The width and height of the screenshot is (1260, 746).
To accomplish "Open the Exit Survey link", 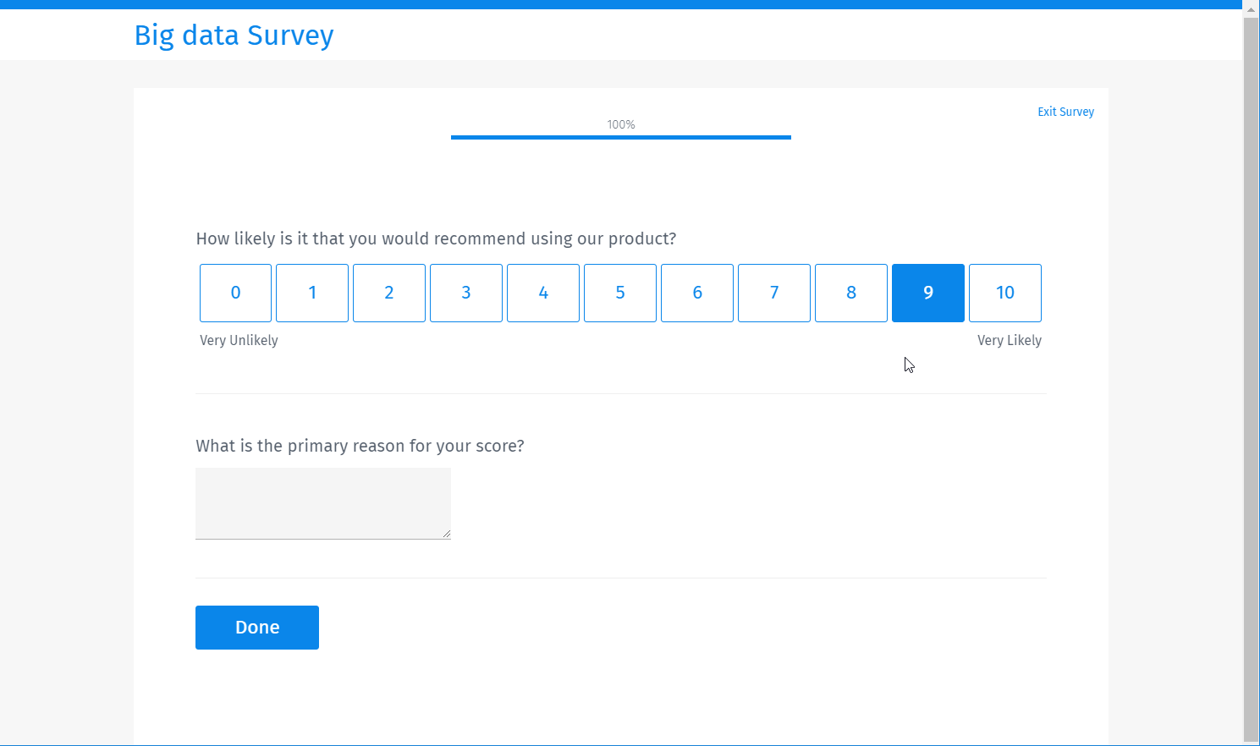I will pos(1065,111).
